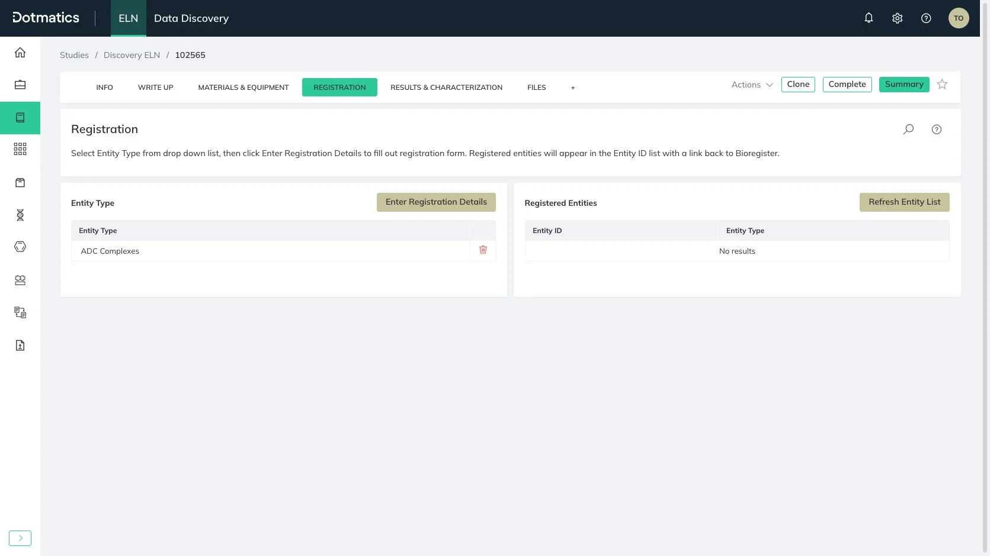990x556 pixels.
Task: Delete the ADC Complexes entity row
Action: click(483, 250)
